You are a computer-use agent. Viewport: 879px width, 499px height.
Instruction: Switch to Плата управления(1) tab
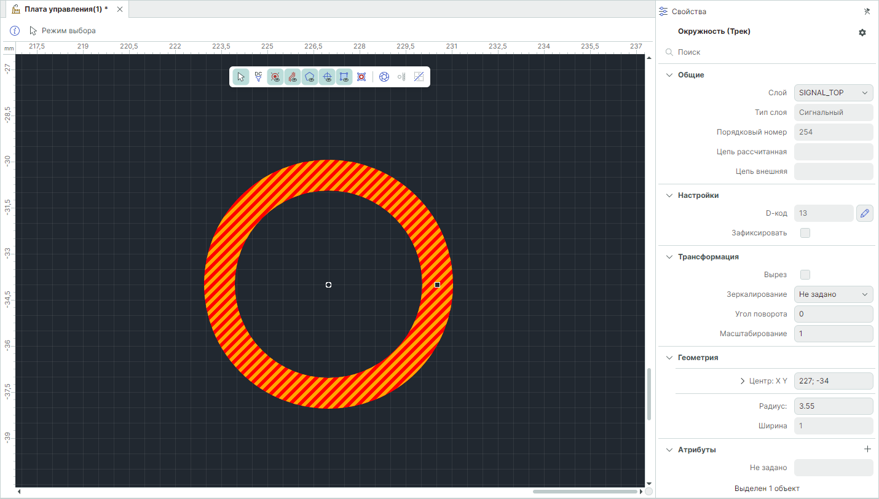66,9
